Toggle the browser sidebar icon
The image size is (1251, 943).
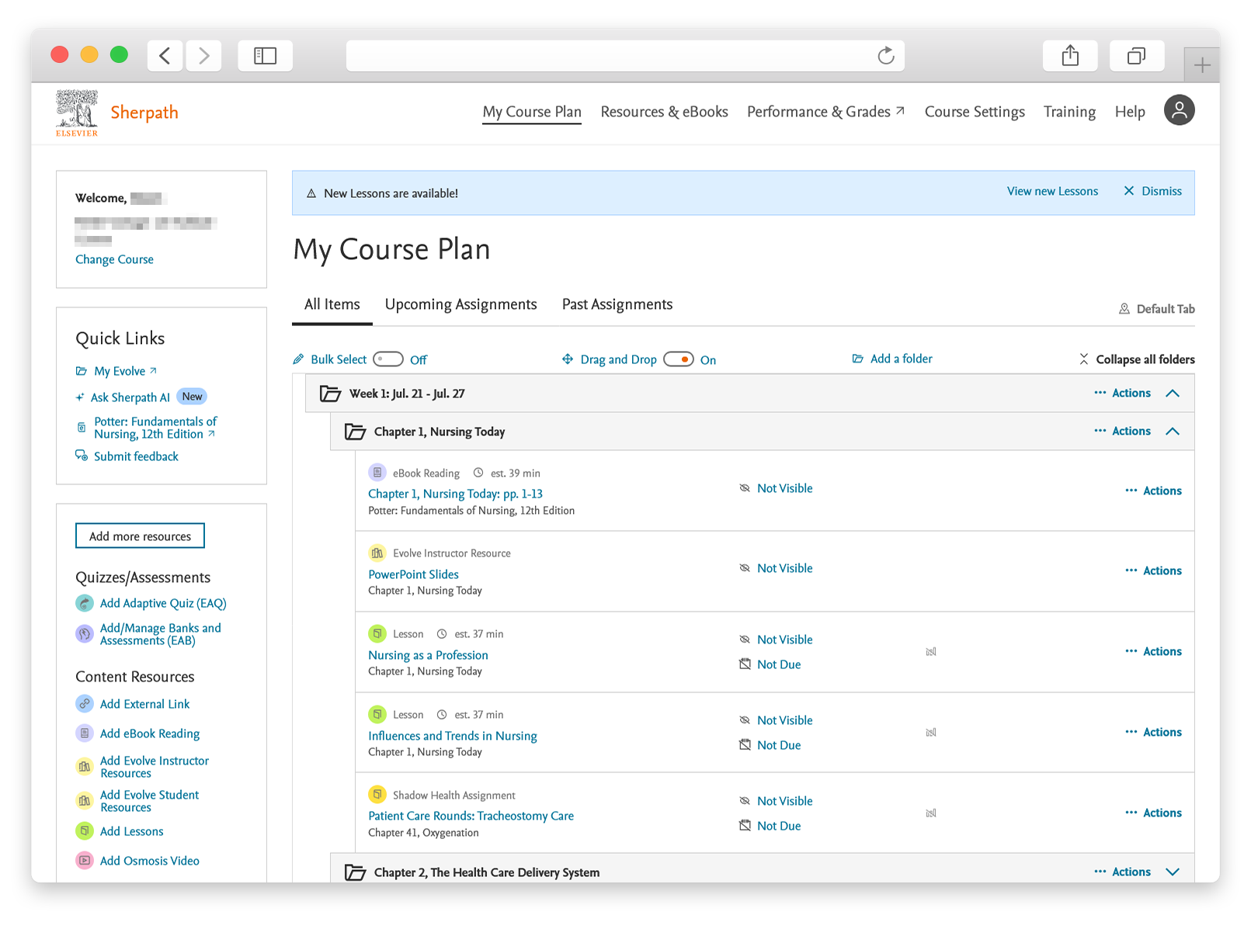(265, 56)
